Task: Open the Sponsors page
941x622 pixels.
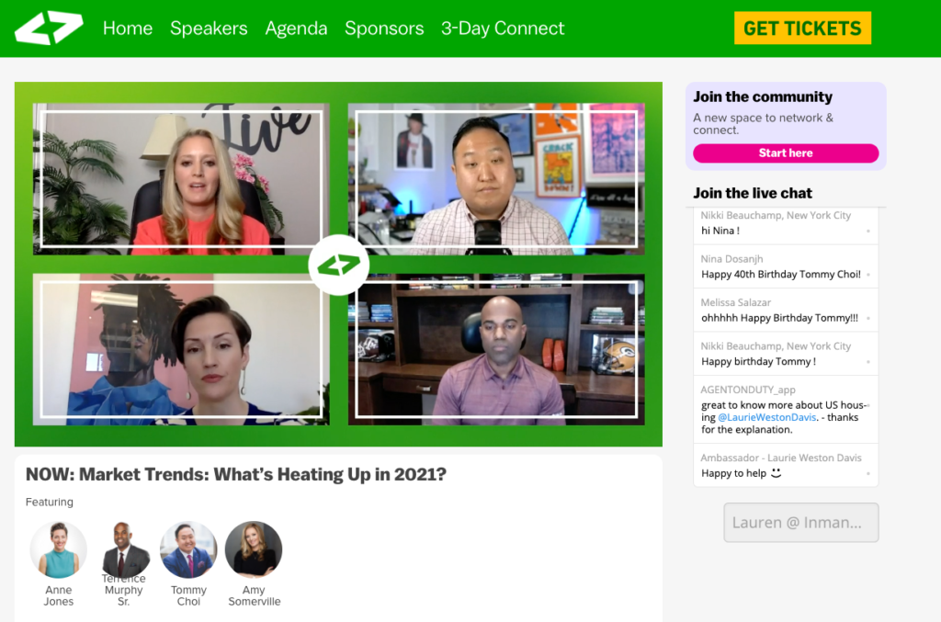Action: [384, 28]
